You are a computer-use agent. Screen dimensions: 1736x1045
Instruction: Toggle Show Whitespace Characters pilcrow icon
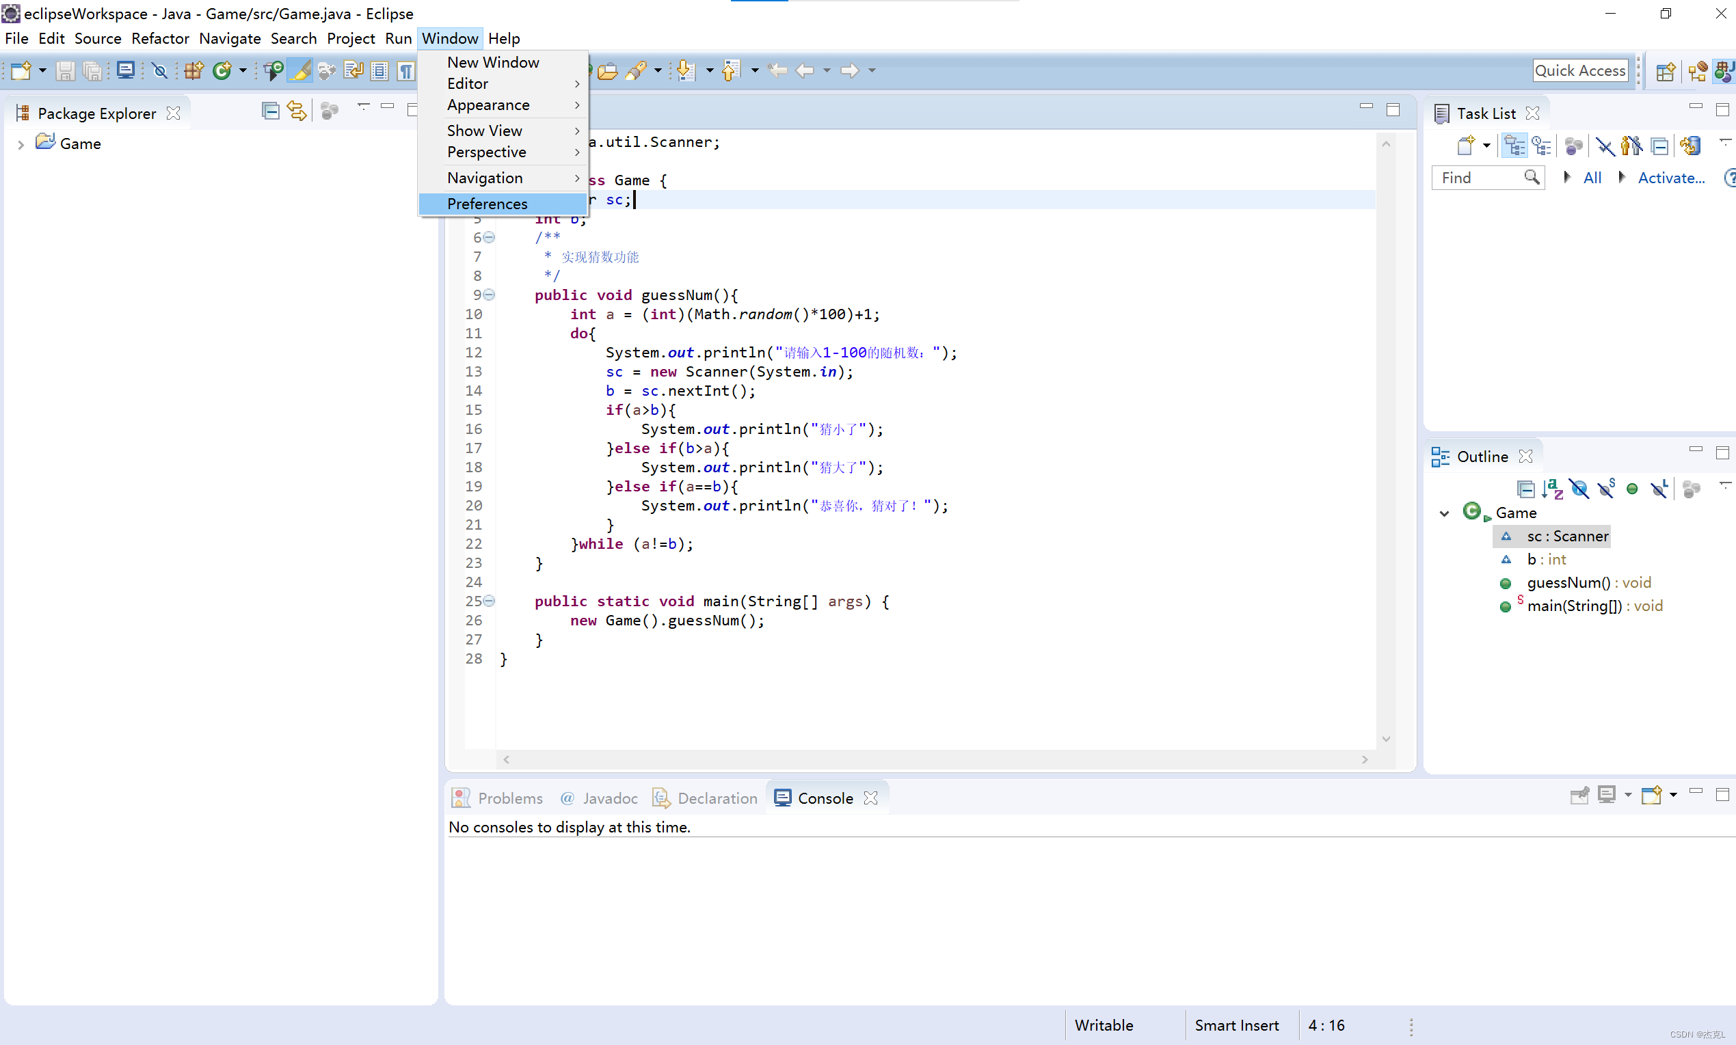(405, 71)
